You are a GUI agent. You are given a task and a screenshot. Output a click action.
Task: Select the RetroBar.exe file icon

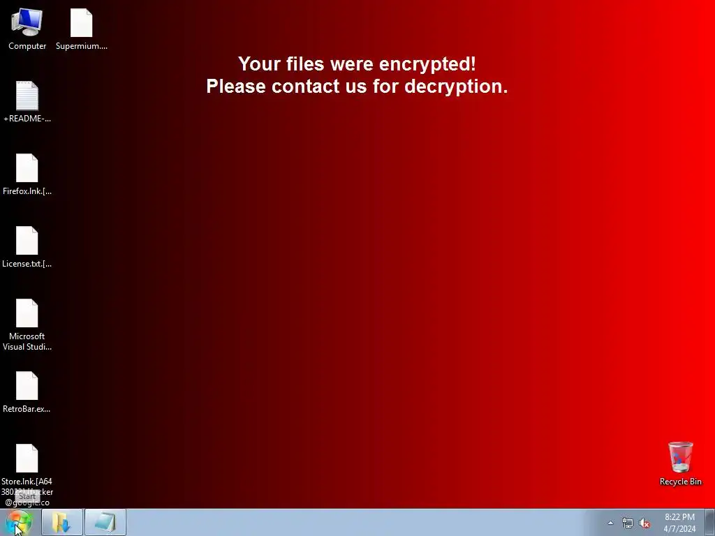27,392
